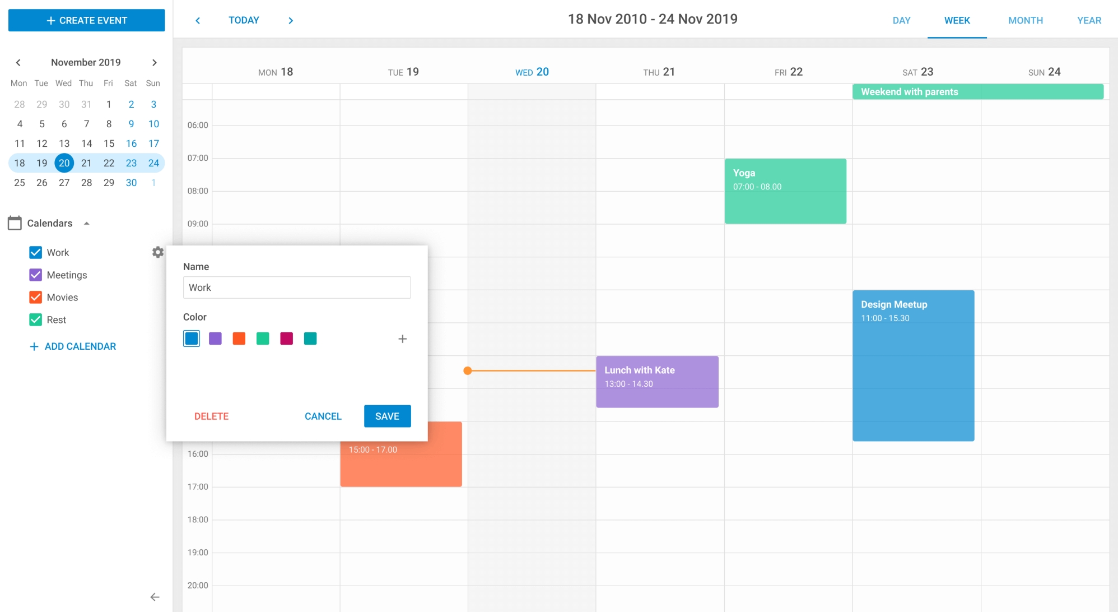This screenshot has width=1118, height=612.
Task: Click the Delete button in calendar editor
Action: pos(212,416)
